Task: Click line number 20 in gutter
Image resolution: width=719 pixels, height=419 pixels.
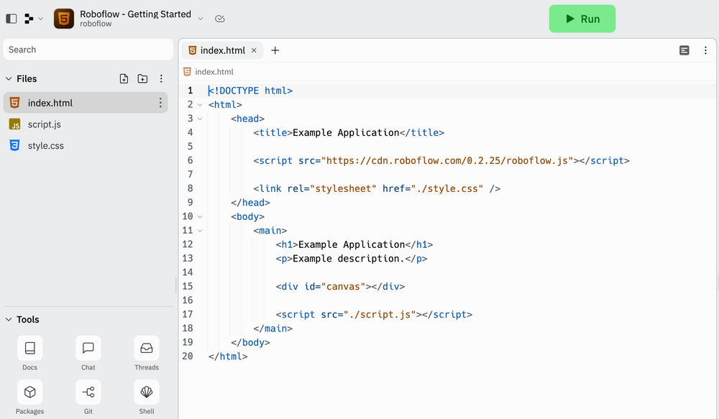Action: (188, 356)
